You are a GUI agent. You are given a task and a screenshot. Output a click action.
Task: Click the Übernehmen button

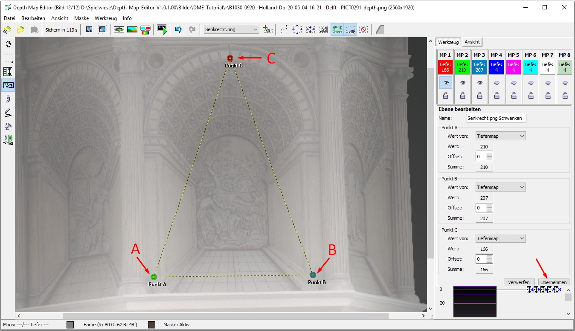pyautogui.click(x=554, y=282)
